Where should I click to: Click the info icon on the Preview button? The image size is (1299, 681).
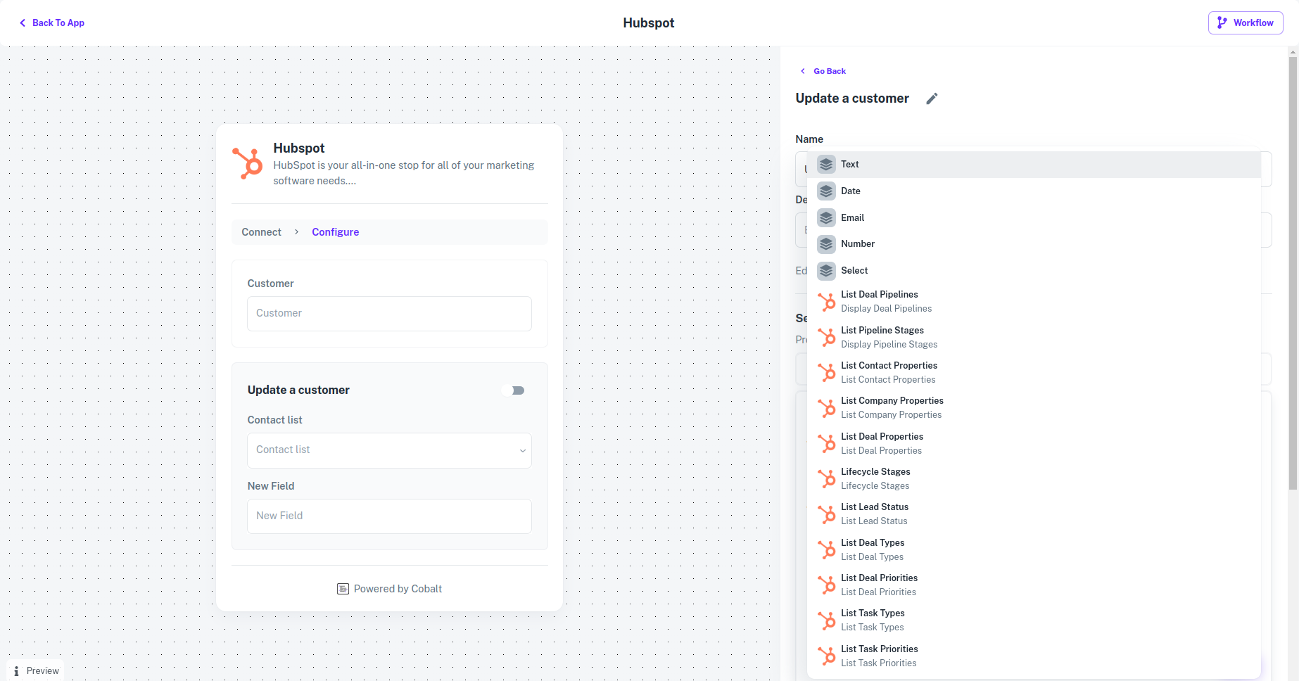point(16,670)
